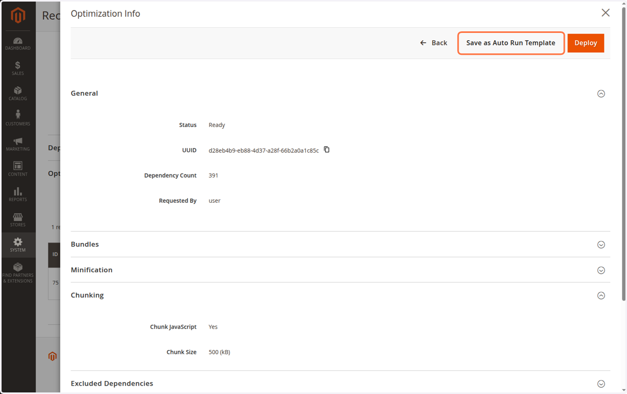The height and width of the screenshot is (394, 627).
Task: Click the Chunk JavaScript value Yes
Action: click(x=213, y=327)
